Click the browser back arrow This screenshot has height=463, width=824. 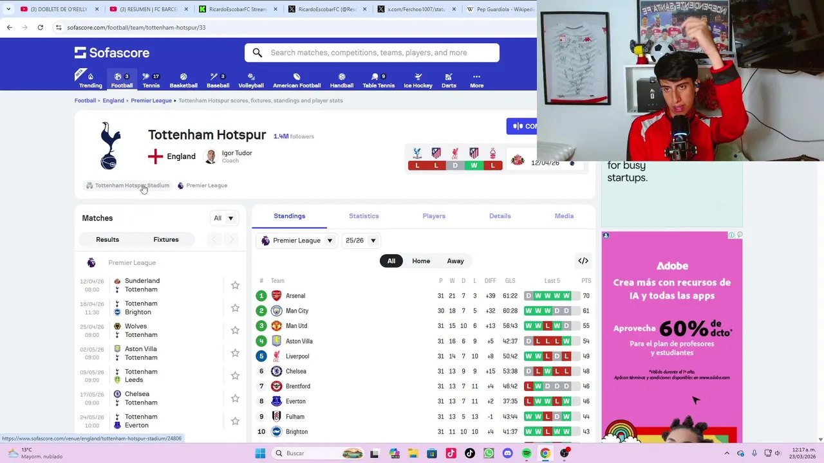(x=9, y=27)
